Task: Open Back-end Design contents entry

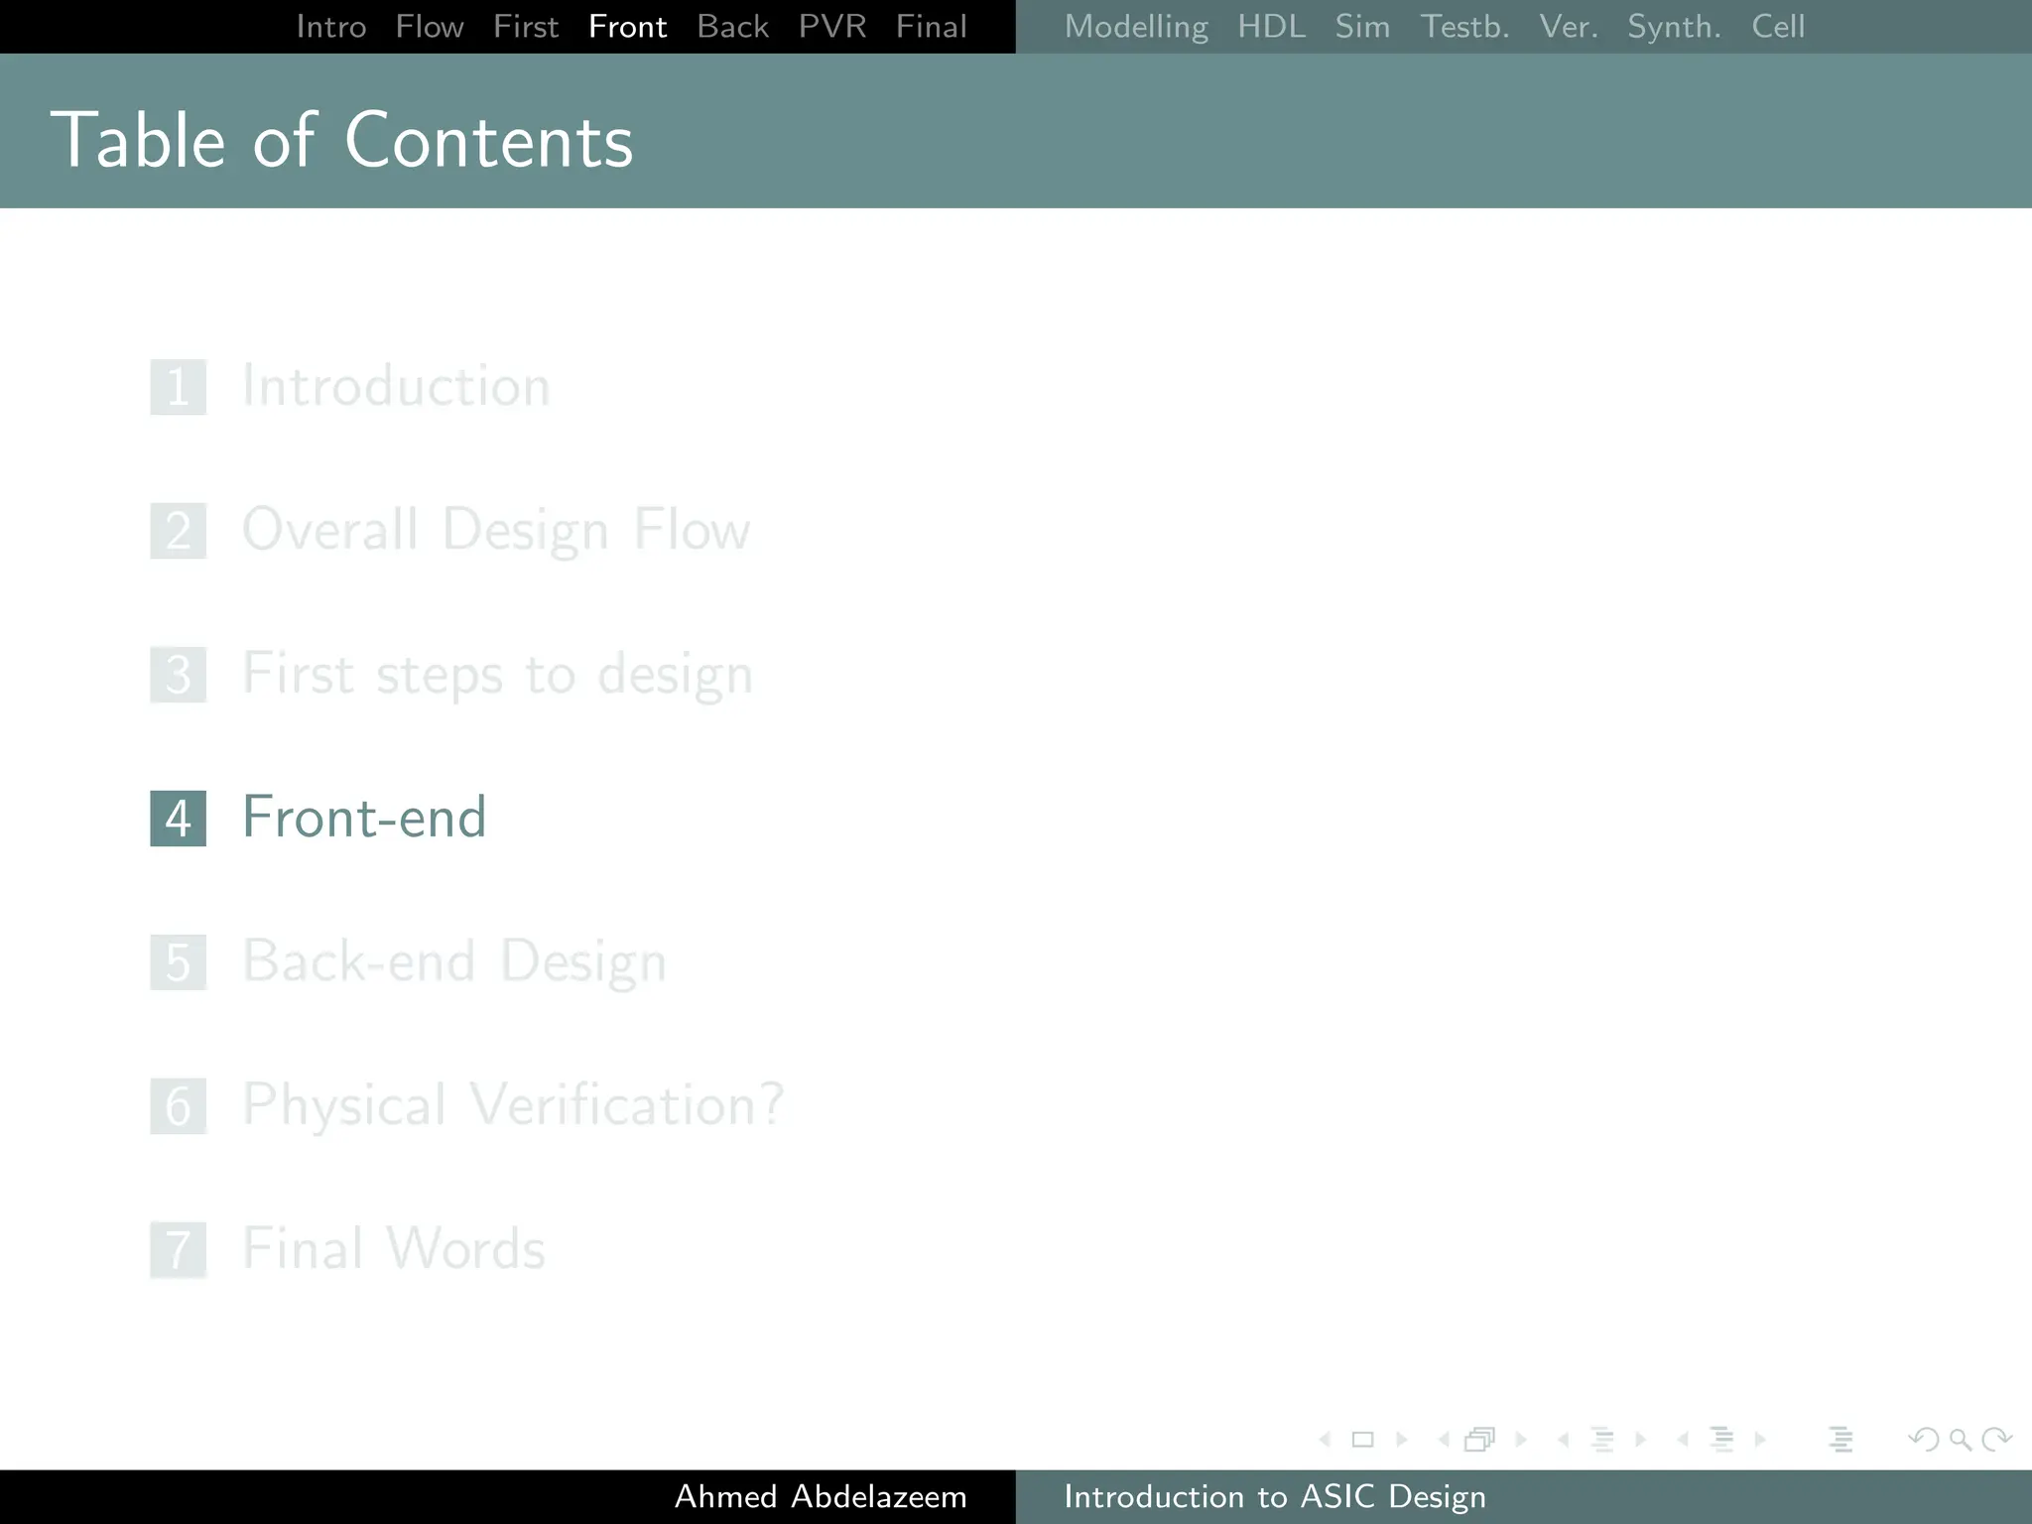Action: (454, 961)
